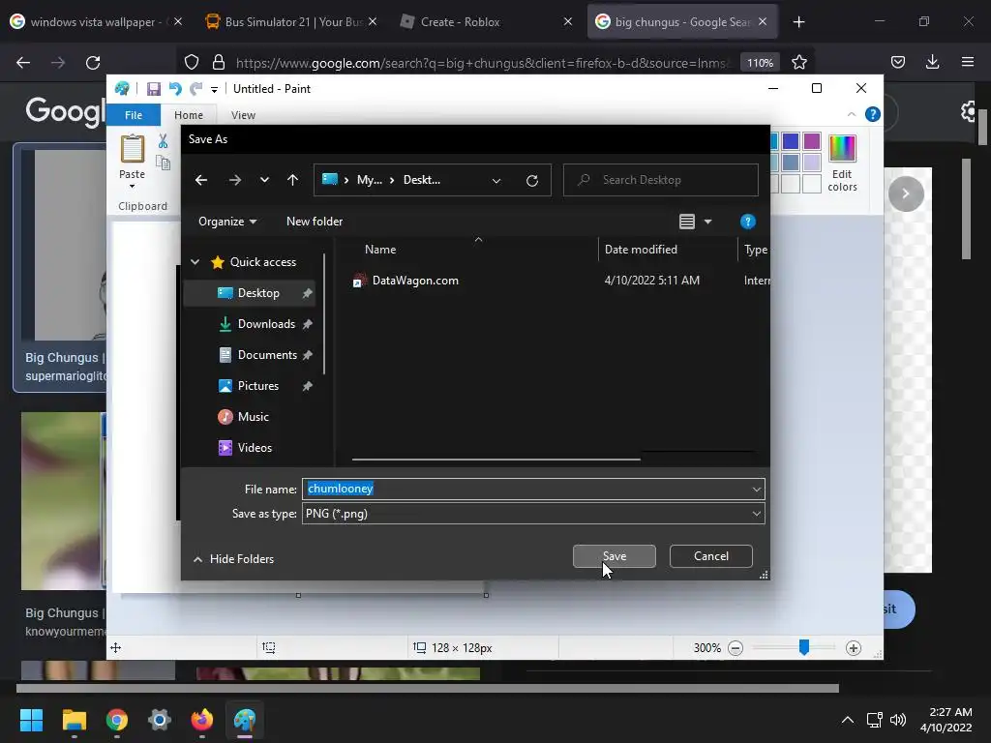Viewport: 991px width, 743px height.
Task: Switch to windows vista wallpaper browser tab
Action: [x=95, y=22]
